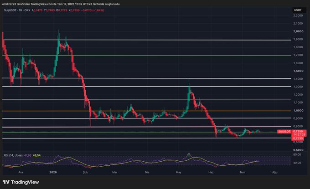Click the RSI axis label 80,00

pos(297,155)
